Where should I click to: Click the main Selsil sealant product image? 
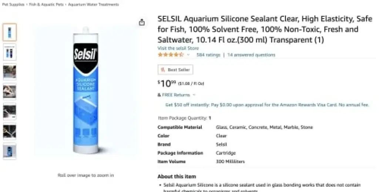click(86, 90)
